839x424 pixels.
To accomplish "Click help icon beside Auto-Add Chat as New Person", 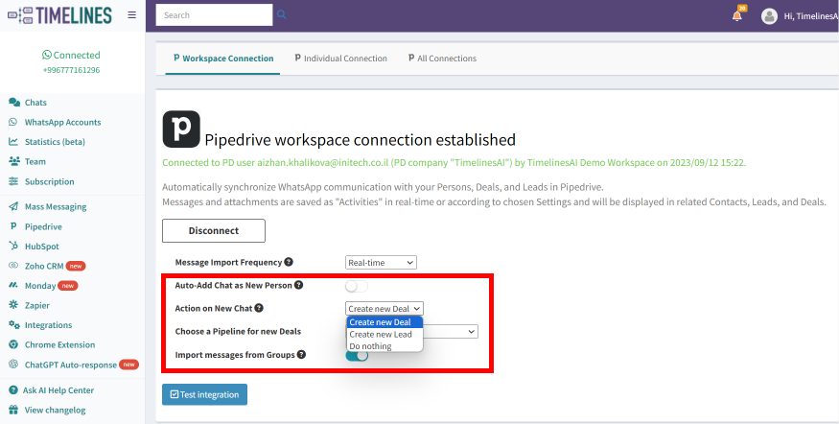I will [298, 285].
